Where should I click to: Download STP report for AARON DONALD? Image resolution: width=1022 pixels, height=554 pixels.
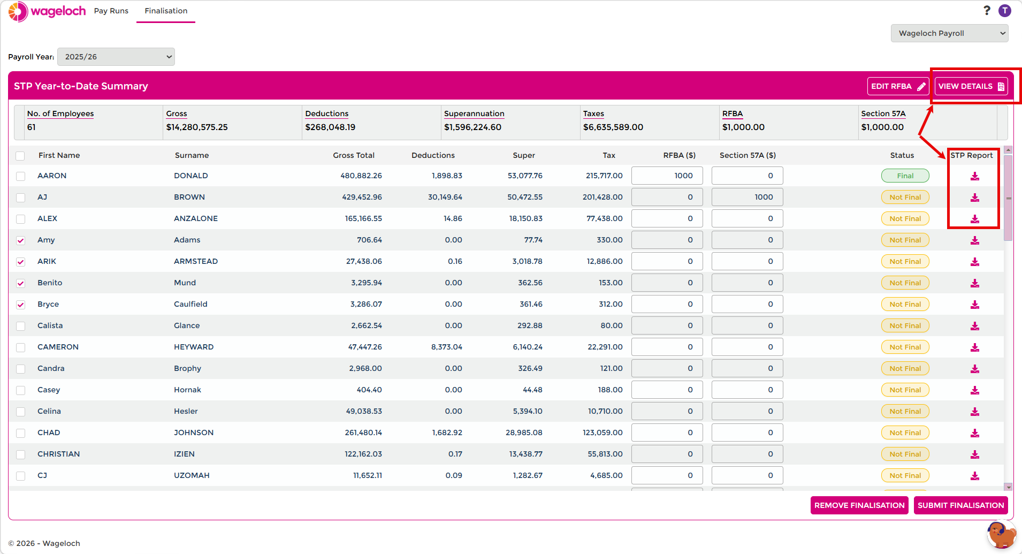point(975,176)
